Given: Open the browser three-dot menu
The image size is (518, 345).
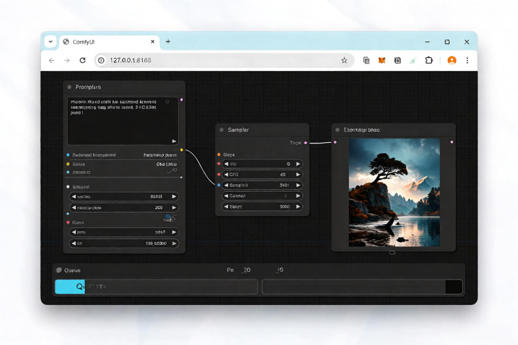Looking at the screenshot, I should pyautogui.click(x=467, y=61).
